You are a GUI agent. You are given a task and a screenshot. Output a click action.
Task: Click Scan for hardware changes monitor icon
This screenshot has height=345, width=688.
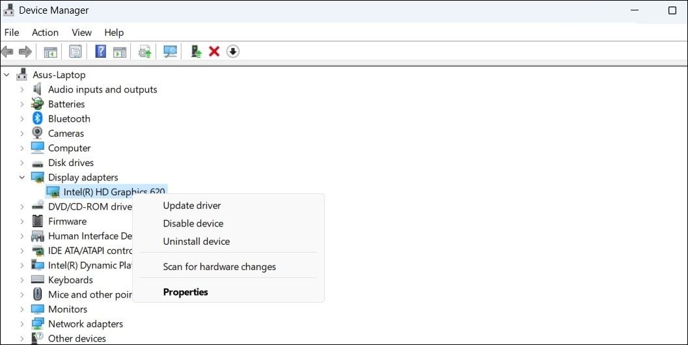tap(170, 52)
